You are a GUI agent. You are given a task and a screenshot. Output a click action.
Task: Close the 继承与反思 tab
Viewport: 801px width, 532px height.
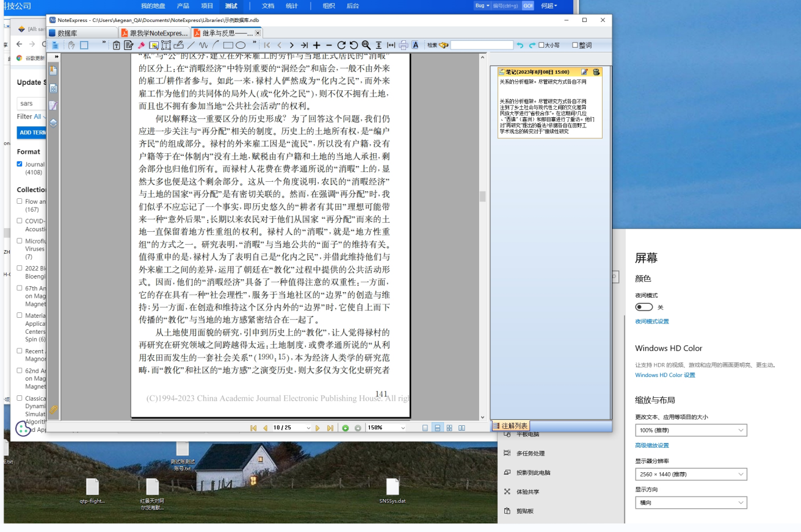(x=258, y=33)
